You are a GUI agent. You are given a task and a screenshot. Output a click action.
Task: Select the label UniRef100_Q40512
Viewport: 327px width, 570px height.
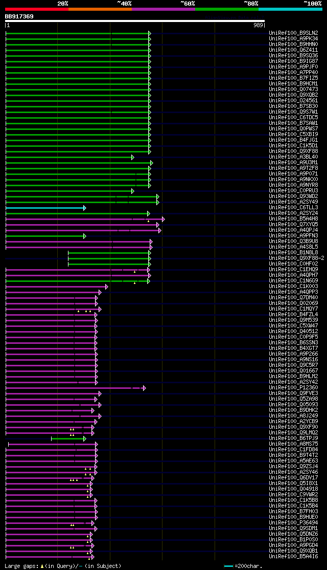coord(294,332)
